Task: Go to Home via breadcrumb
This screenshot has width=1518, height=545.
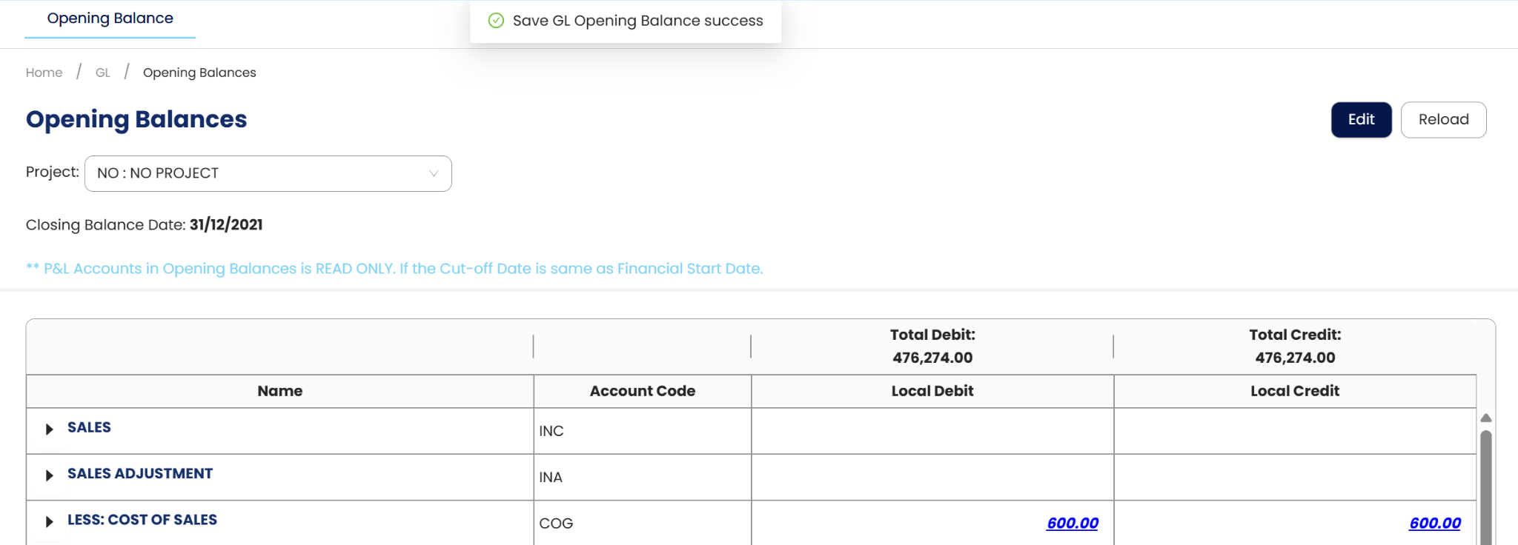Action: [44, 73]
